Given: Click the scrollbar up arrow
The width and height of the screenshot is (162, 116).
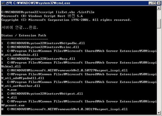Looking at the screenshot, I should pyautogui.click(x=159, y=8).
